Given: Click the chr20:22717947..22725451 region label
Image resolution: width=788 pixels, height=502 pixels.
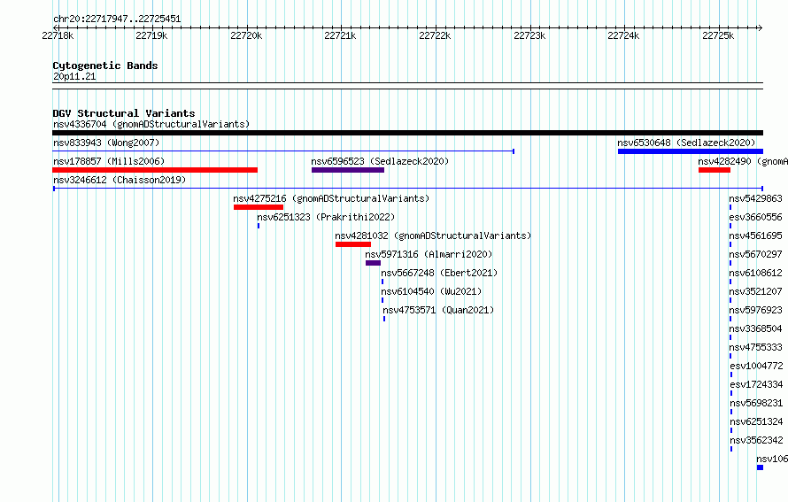Looking at the screenshot, I should click(x=117, y=19).
